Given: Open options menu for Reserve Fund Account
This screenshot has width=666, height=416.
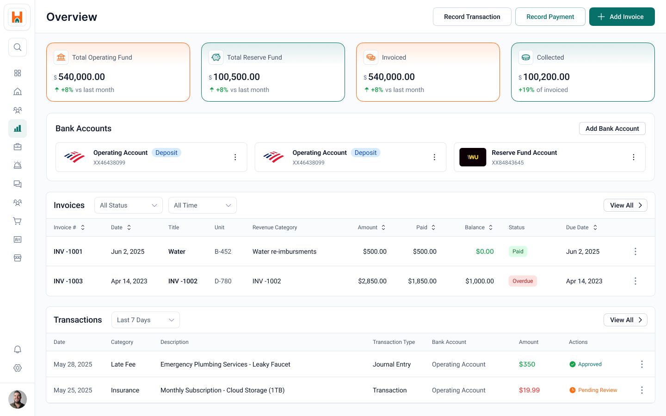Looking at the screenshot, I should coord(633,157).
